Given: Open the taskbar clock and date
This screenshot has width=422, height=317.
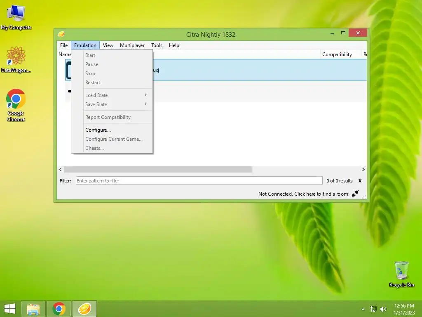Looking at the screenshot, I should click(404, 309).
